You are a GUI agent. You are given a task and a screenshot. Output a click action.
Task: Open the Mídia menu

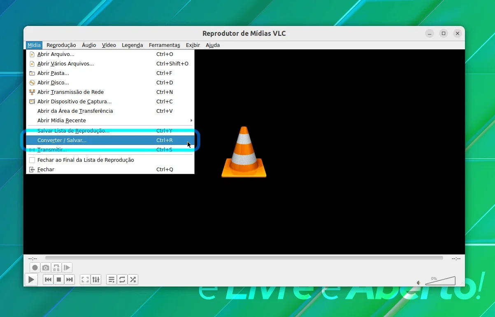tap(34, 45)
